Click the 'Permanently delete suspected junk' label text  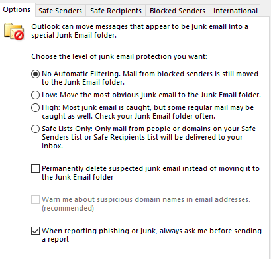[150, 173]
